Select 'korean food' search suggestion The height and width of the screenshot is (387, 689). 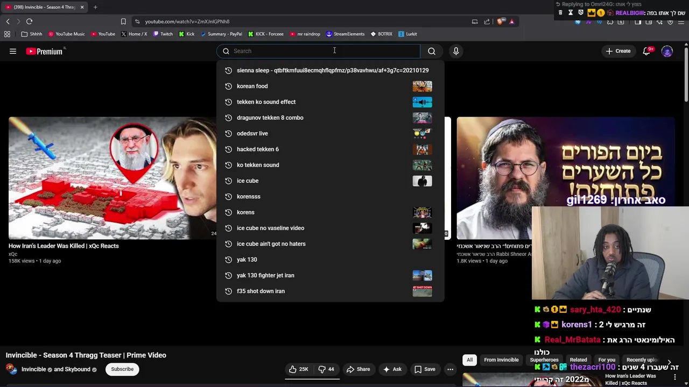coord(331,86)
